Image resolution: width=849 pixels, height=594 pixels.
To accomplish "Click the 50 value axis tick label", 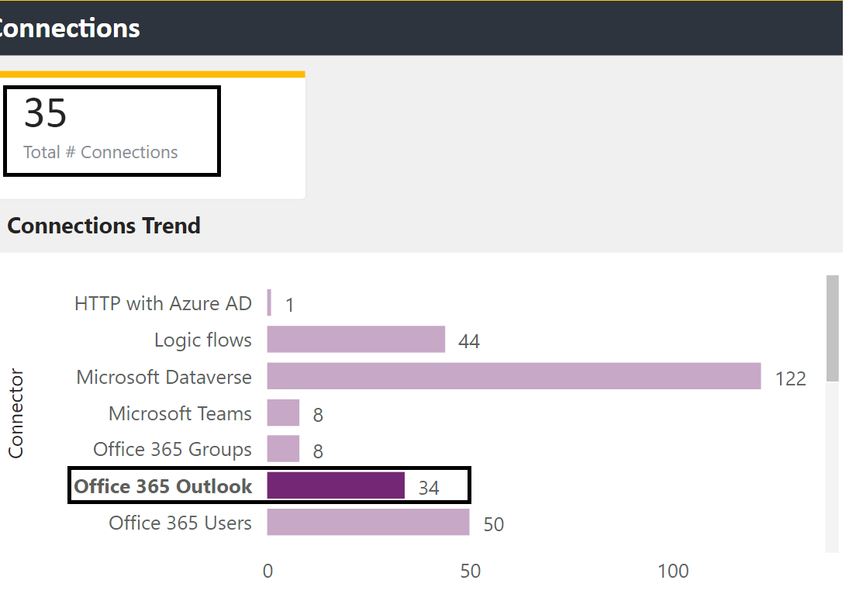I will coord(470,571).
